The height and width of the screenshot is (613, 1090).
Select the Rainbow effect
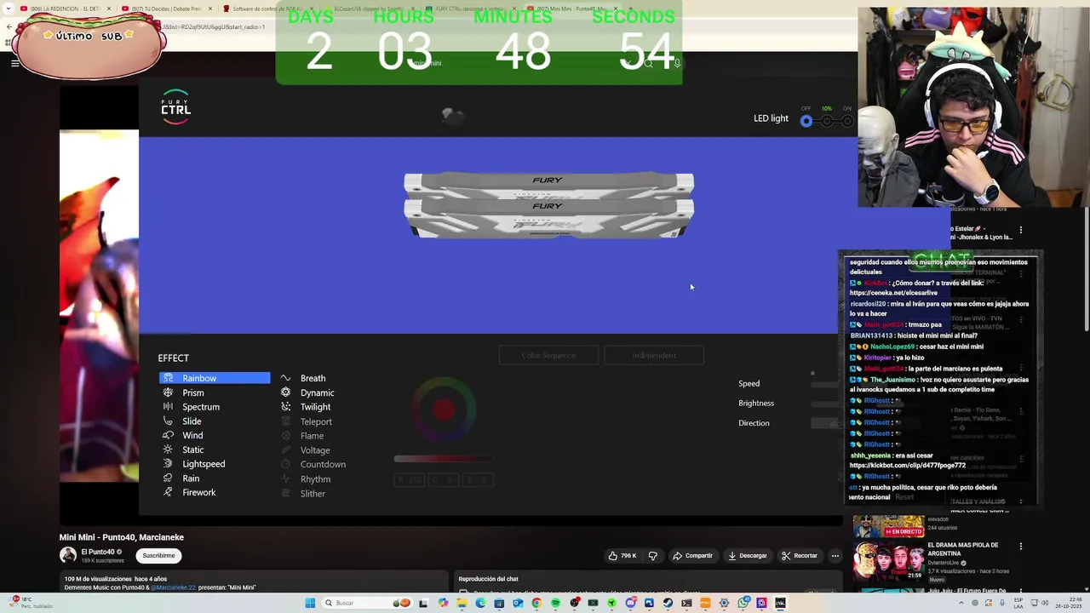tap(215, 378)
